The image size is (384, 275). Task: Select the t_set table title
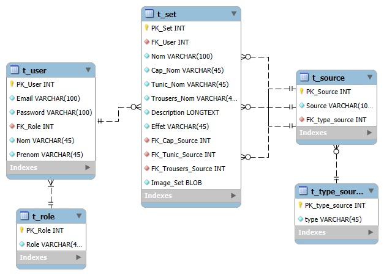167,14
